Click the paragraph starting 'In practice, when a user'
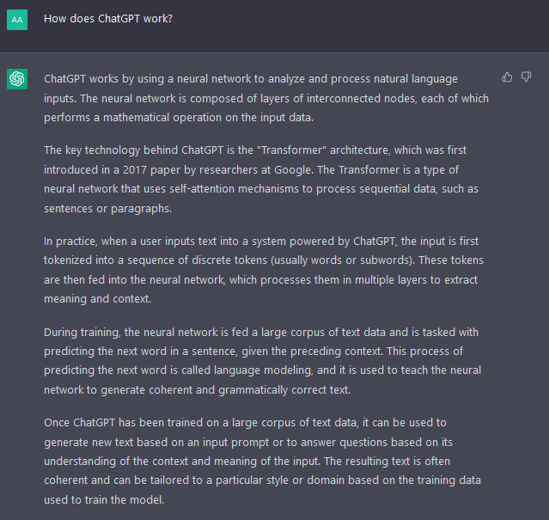This screenshot has height=520, width=549. coord(263,270)
